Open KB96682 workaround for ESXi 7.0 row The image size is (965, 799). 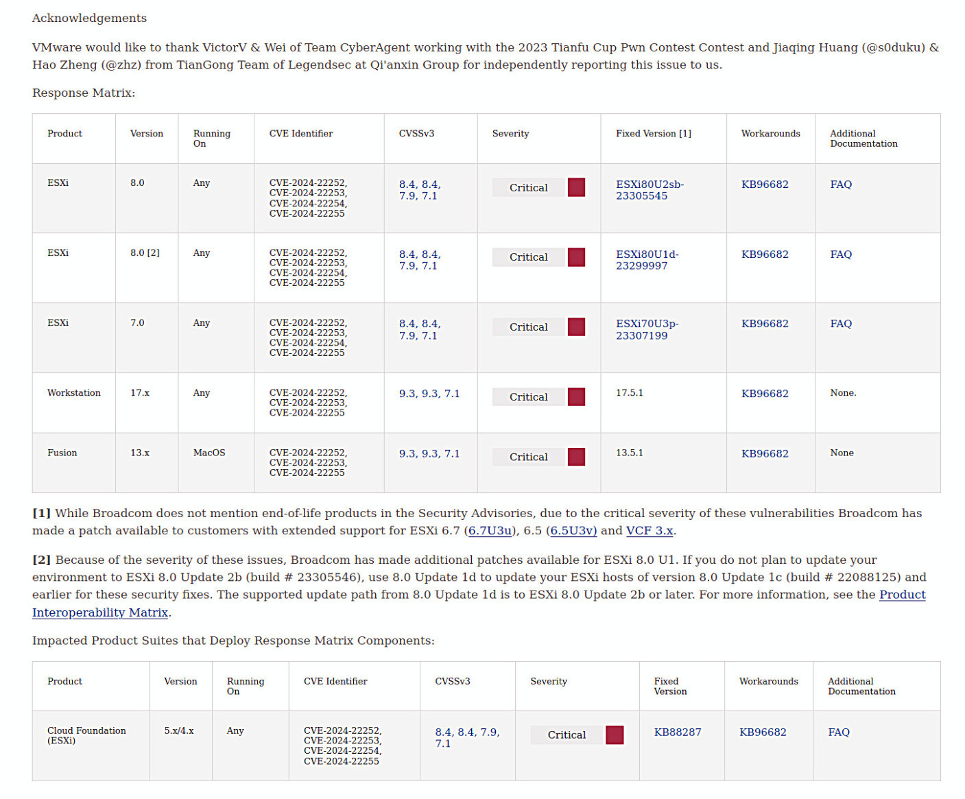pos(765,324)
